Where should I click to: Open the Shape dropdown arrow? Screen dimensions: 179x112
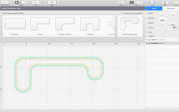[38, 2]
